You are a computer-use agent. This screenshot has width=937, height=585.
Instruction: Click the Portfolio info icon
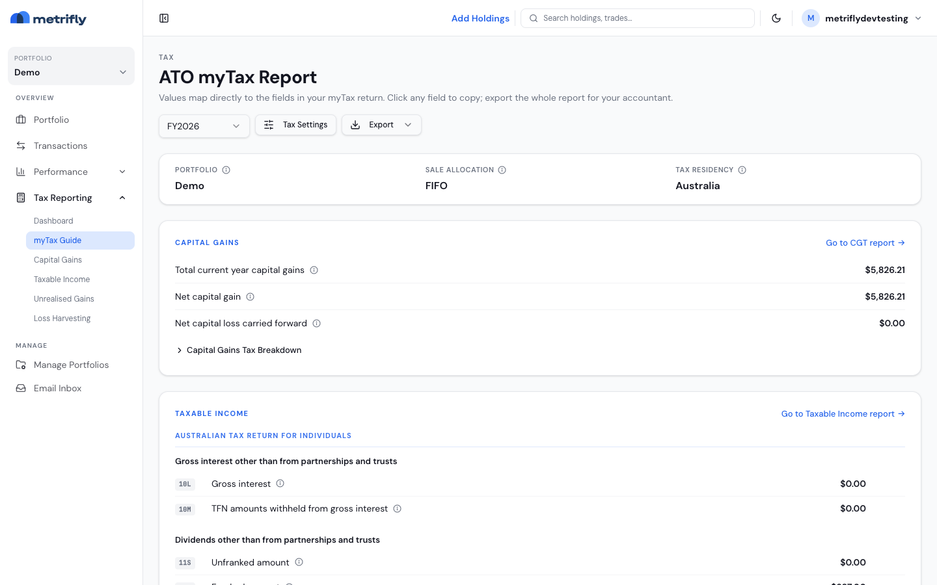(226, 170)
